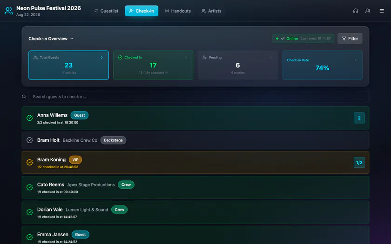Click the Aug 22, 2026 date text
The image size is (391, 244).
pyautogui.click(x=28, y=15)
